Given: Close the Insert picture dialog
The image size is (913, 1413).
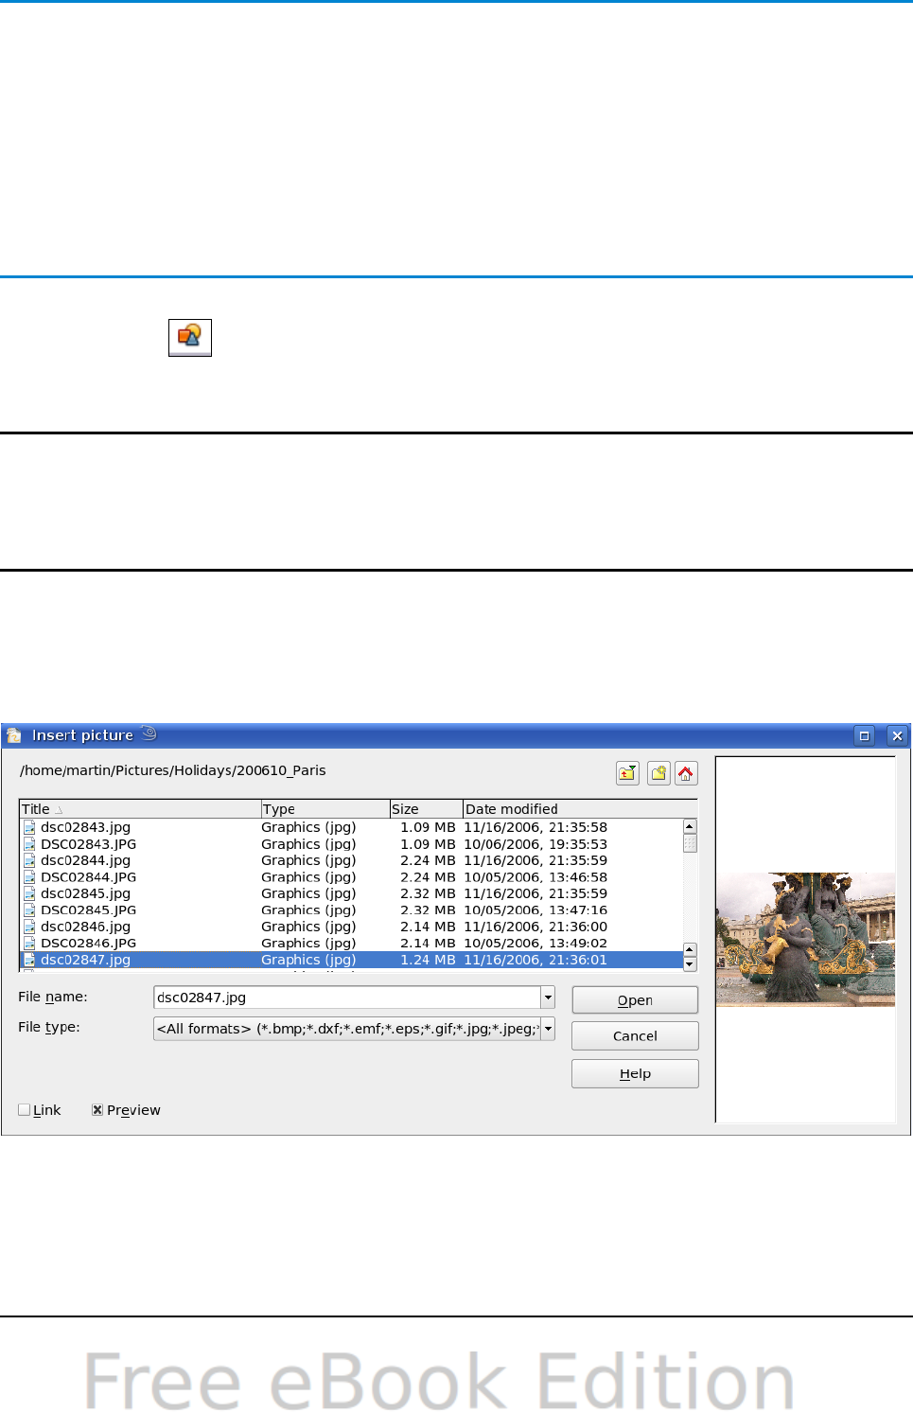Looking at the screenshot, I should tap(898, 735).
